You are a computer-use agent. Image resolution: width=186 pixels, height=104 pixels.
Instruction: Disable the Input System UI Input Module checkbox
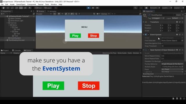pyautogui.click(x=149, y=50)
